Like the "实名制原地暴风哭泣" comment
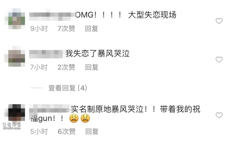This screenshot has width=235, height=144. pos(219,115)
